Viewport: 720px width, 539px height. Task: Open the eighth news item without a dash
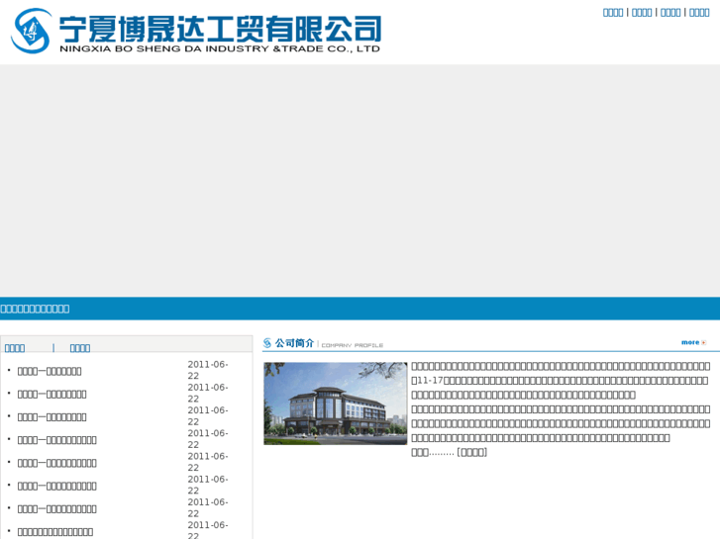click(55, 532)
